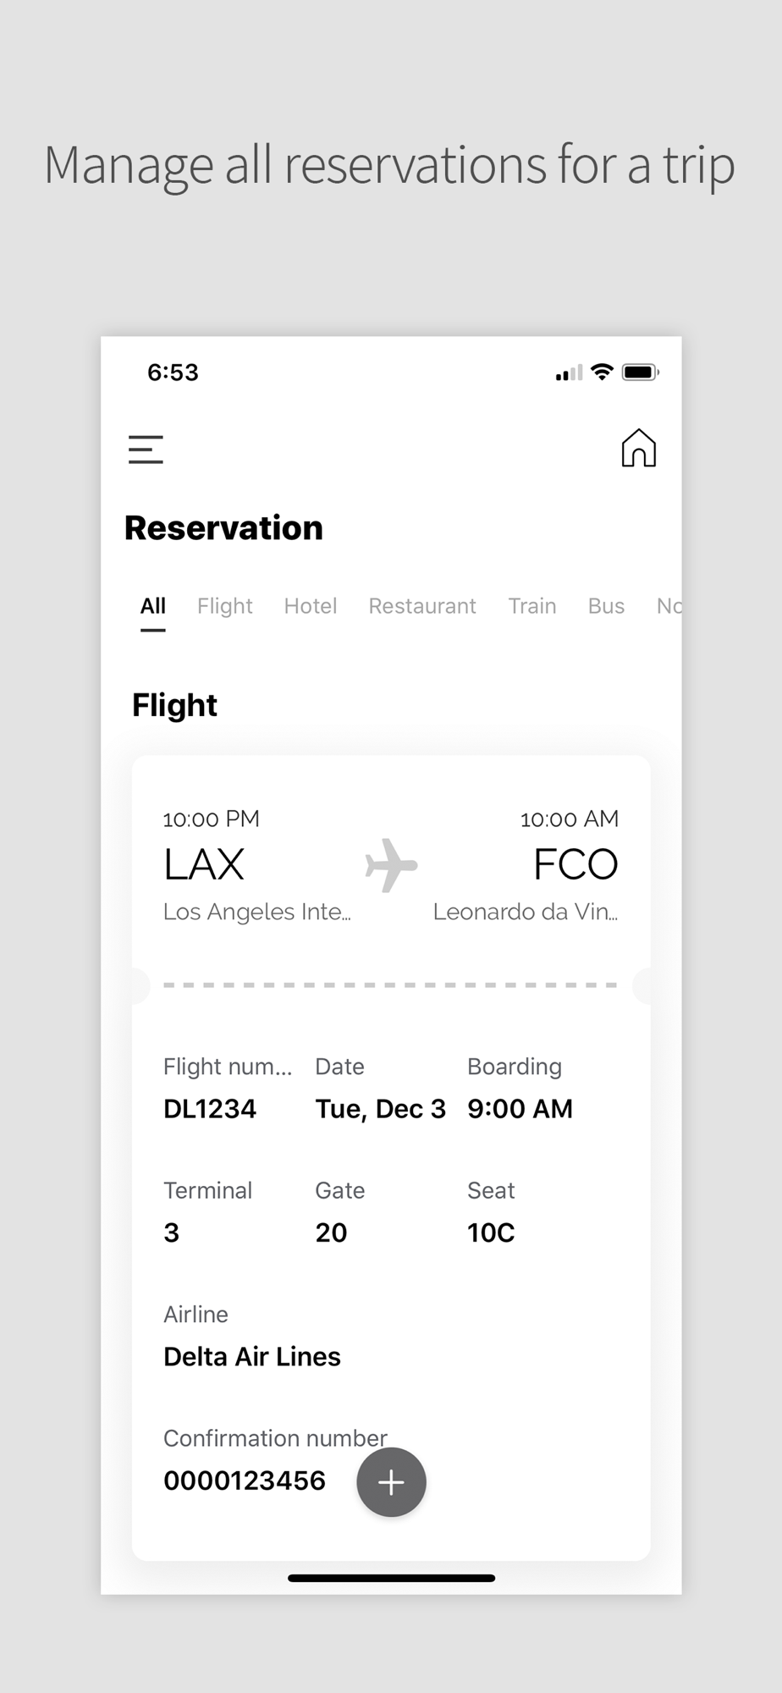Tap the FCO arrival airport code
This screenshot has width=782, height=1693.
pyautogui.click(x=575, y=864)
